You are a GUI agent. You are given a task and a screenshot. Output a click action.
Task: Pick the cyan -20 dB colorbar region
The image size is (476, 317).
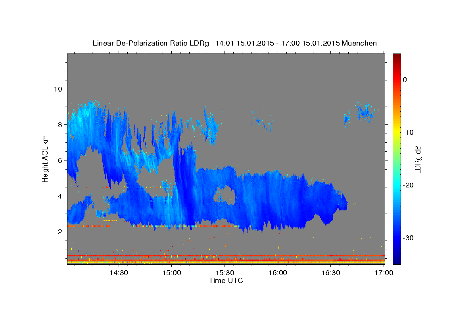point(397,185)
